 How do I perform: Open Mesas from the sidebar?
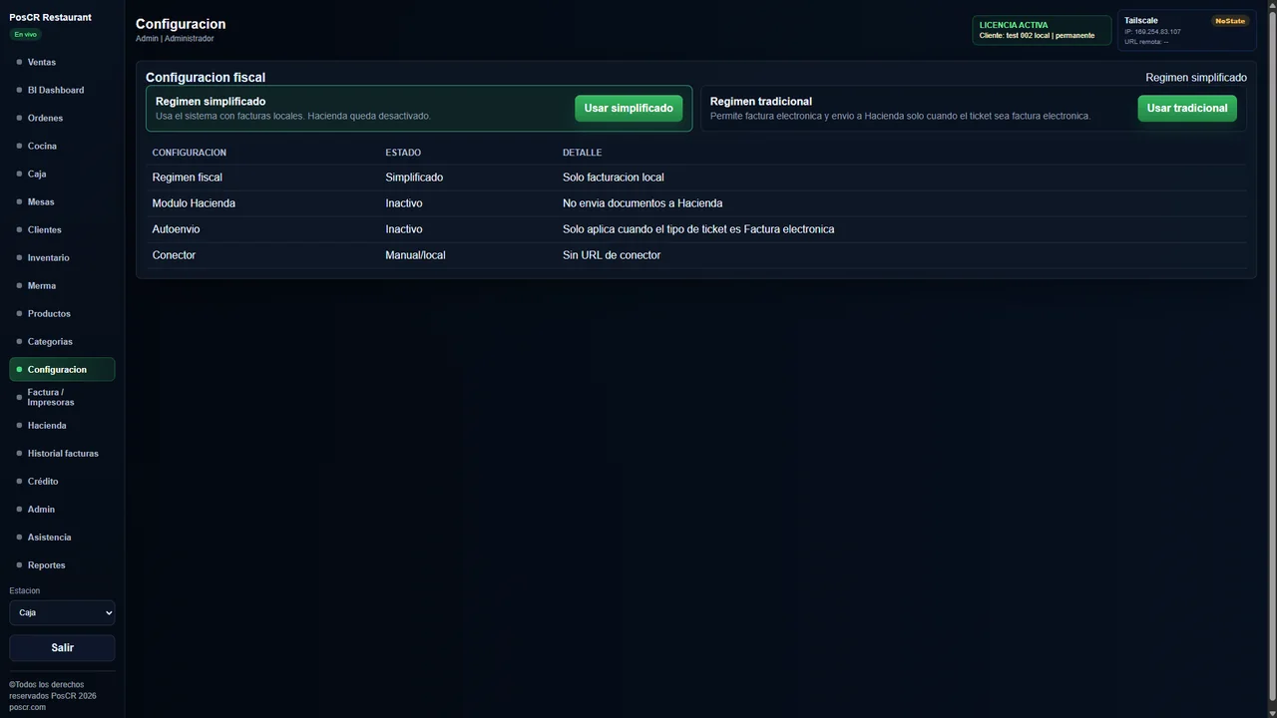tap(62, 201)
